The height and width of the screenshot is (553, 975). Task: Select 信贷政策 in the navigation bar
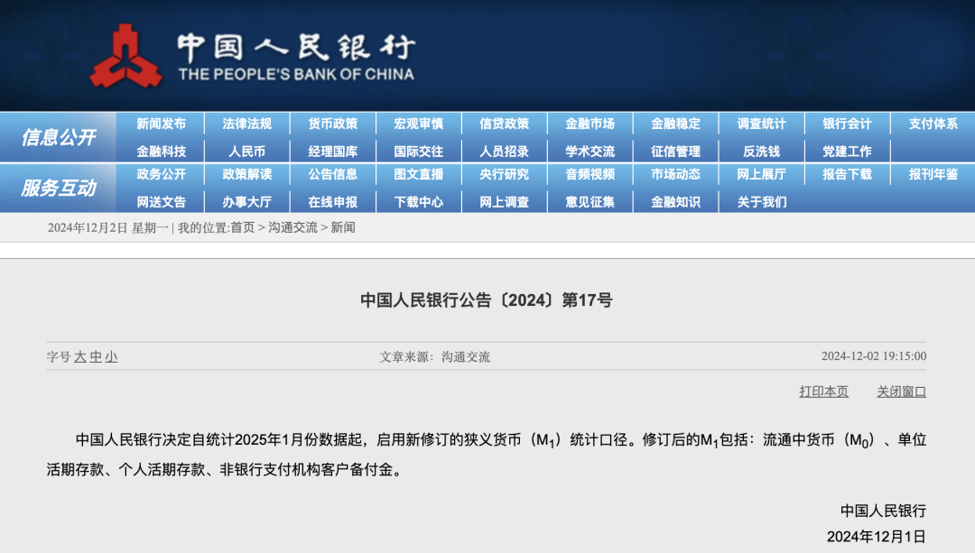click(505, 124)
